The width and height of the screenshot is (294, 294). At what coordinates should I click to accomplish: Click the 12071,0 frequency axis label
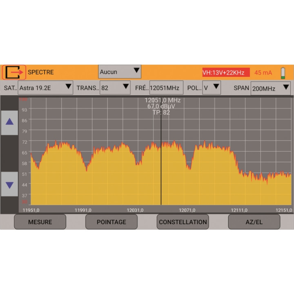(x=187, y=210)
